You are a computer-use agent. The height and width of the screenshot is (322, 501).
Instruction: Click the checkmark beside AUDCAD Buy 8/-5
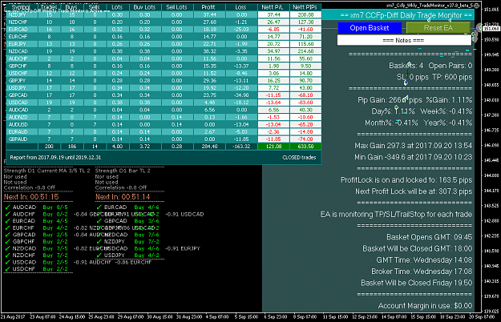click(8, 207)
